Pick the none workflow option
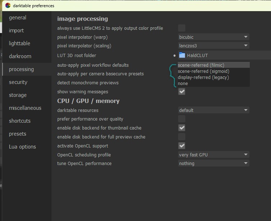The image size is (271, 221). click(183, 83)
